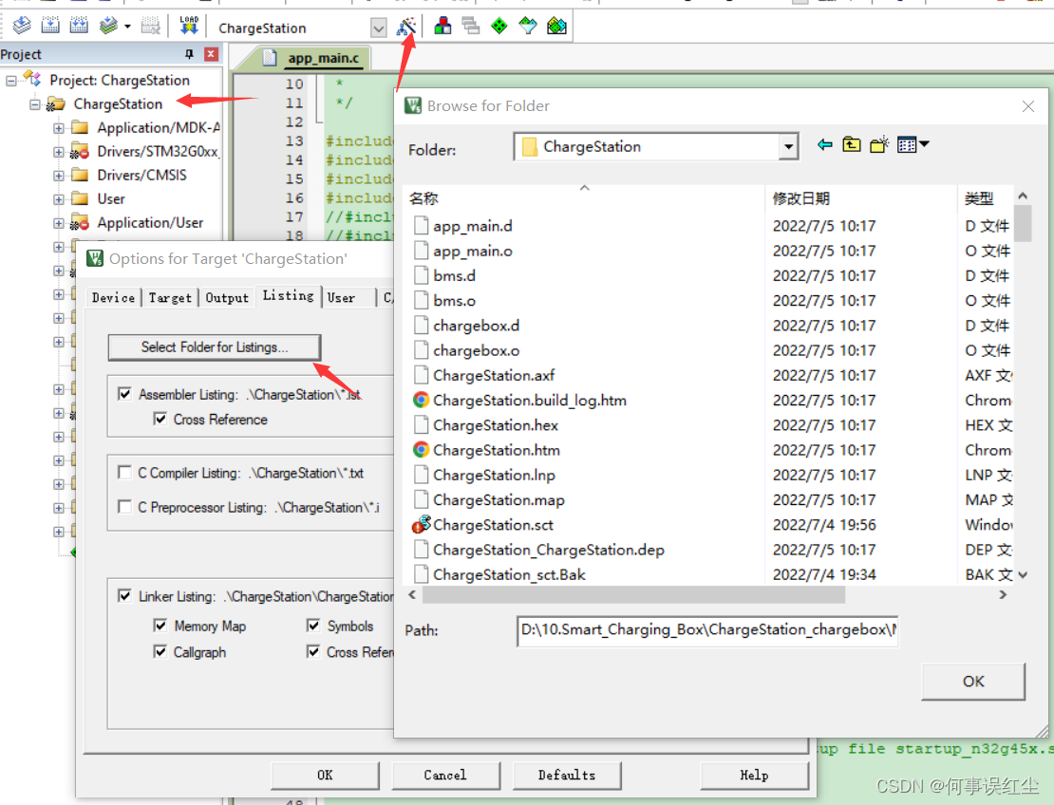Expand the Drivers/STM32G0xx group
This screenshot has height=805, width=1054.
(59, 152)
